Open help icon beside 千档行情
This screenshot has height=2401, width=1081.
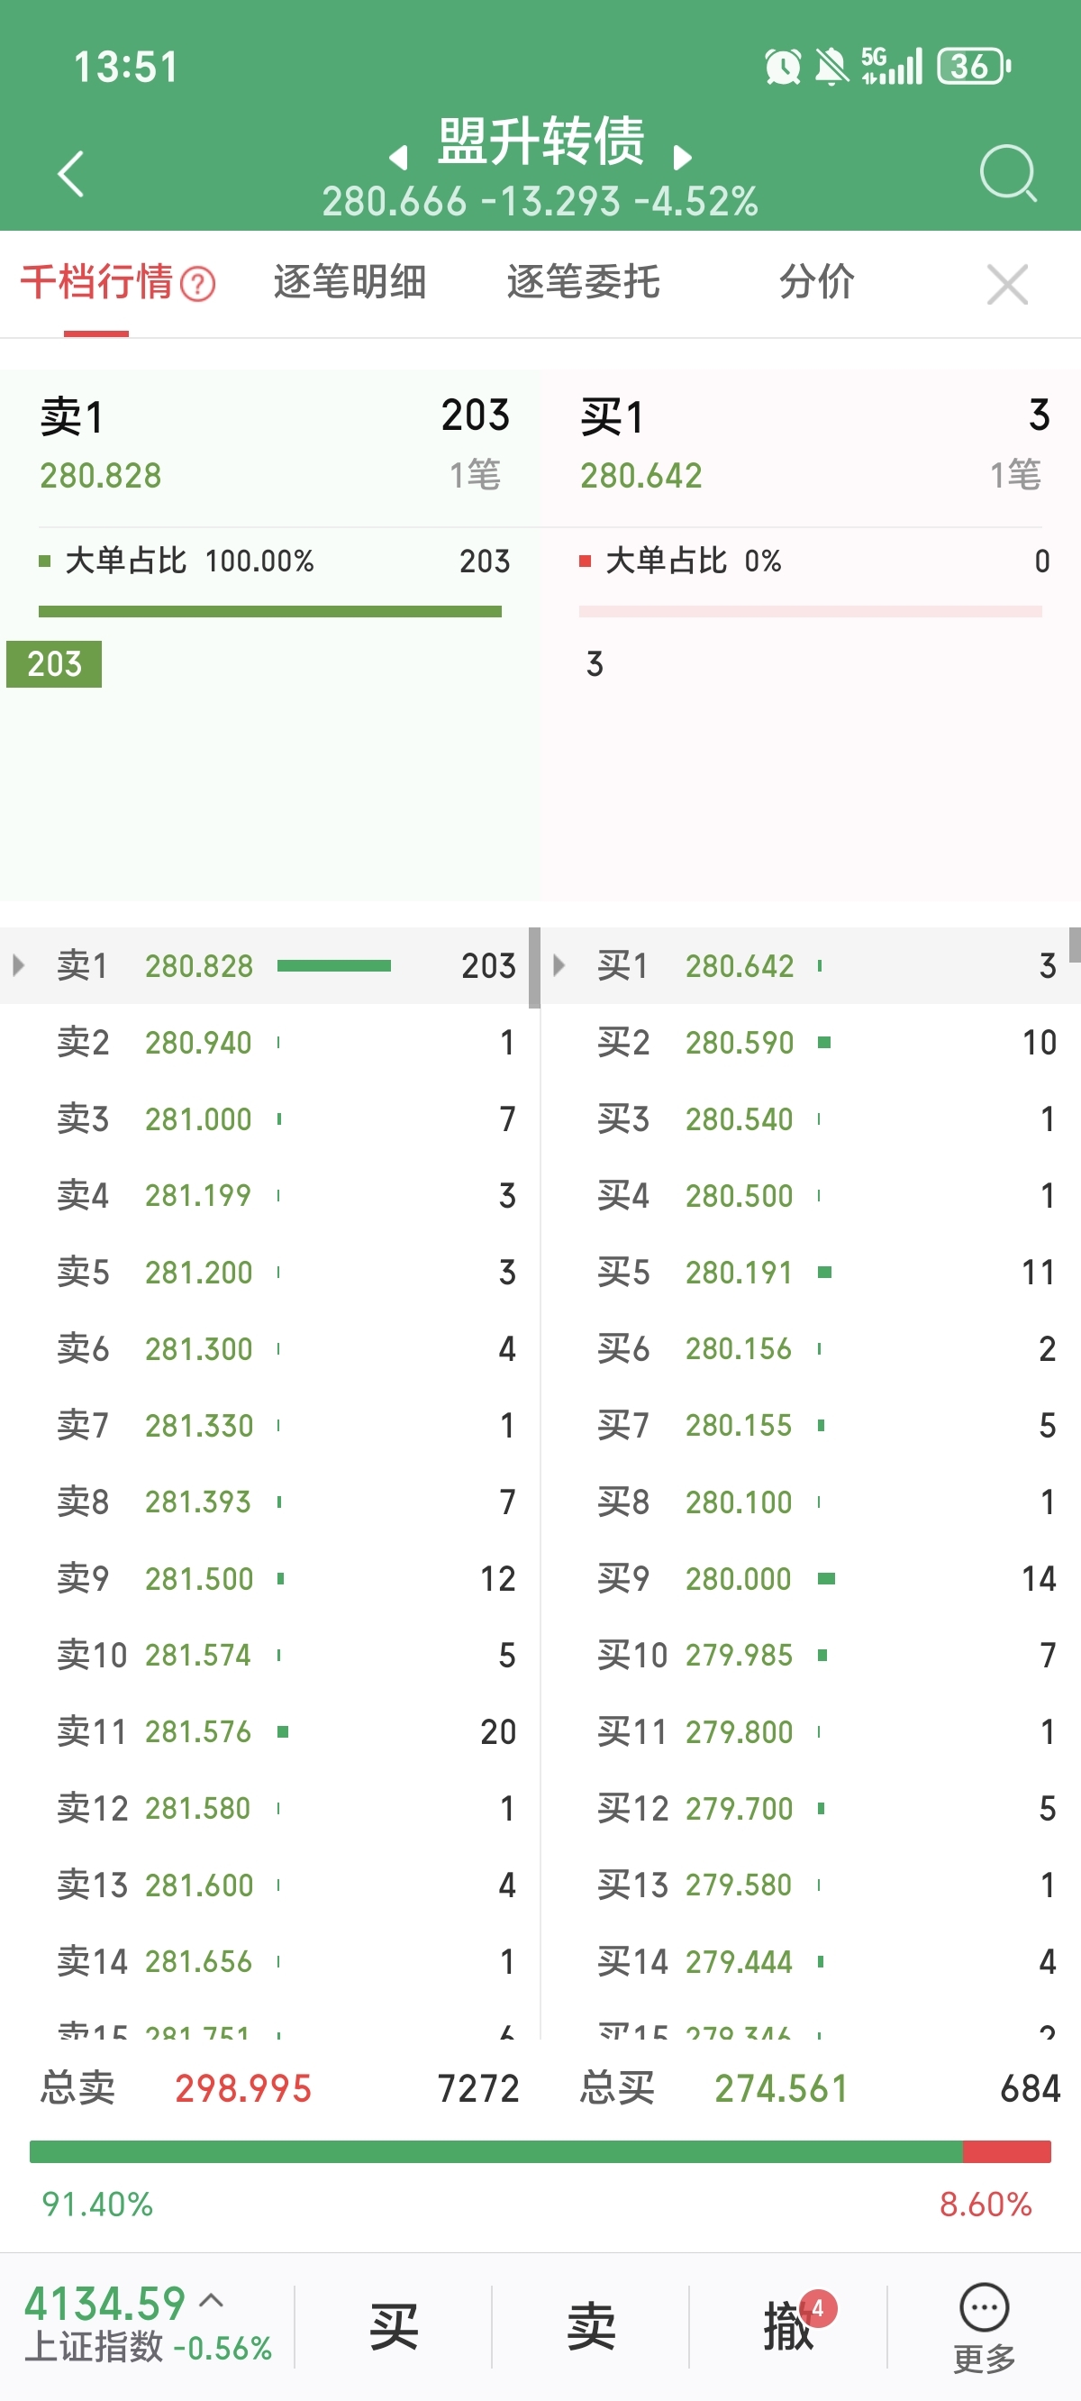[x=197, y=284]
